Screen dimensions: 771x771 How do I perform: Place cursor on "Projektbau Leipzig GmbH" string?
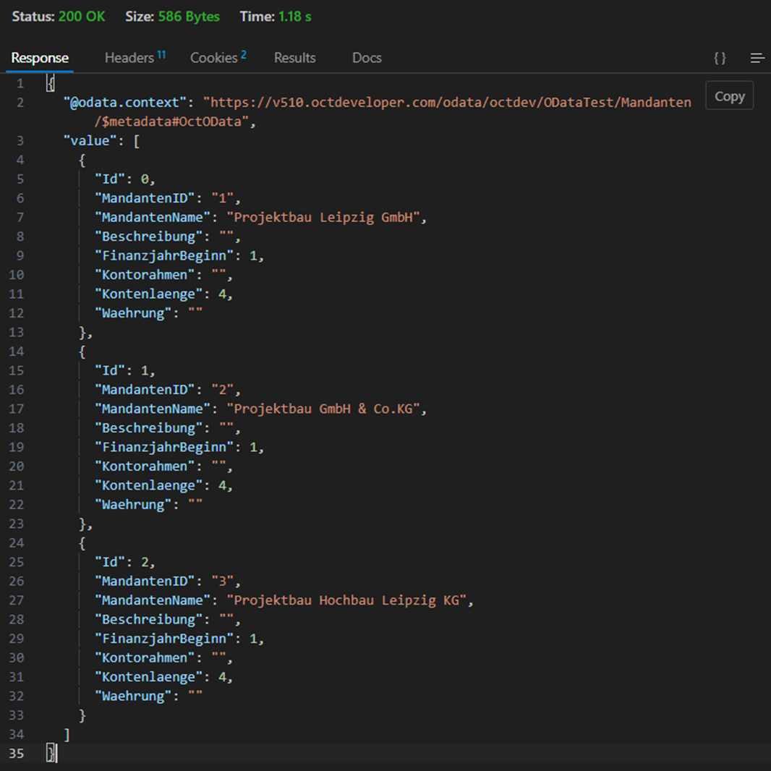pos(326,218)
